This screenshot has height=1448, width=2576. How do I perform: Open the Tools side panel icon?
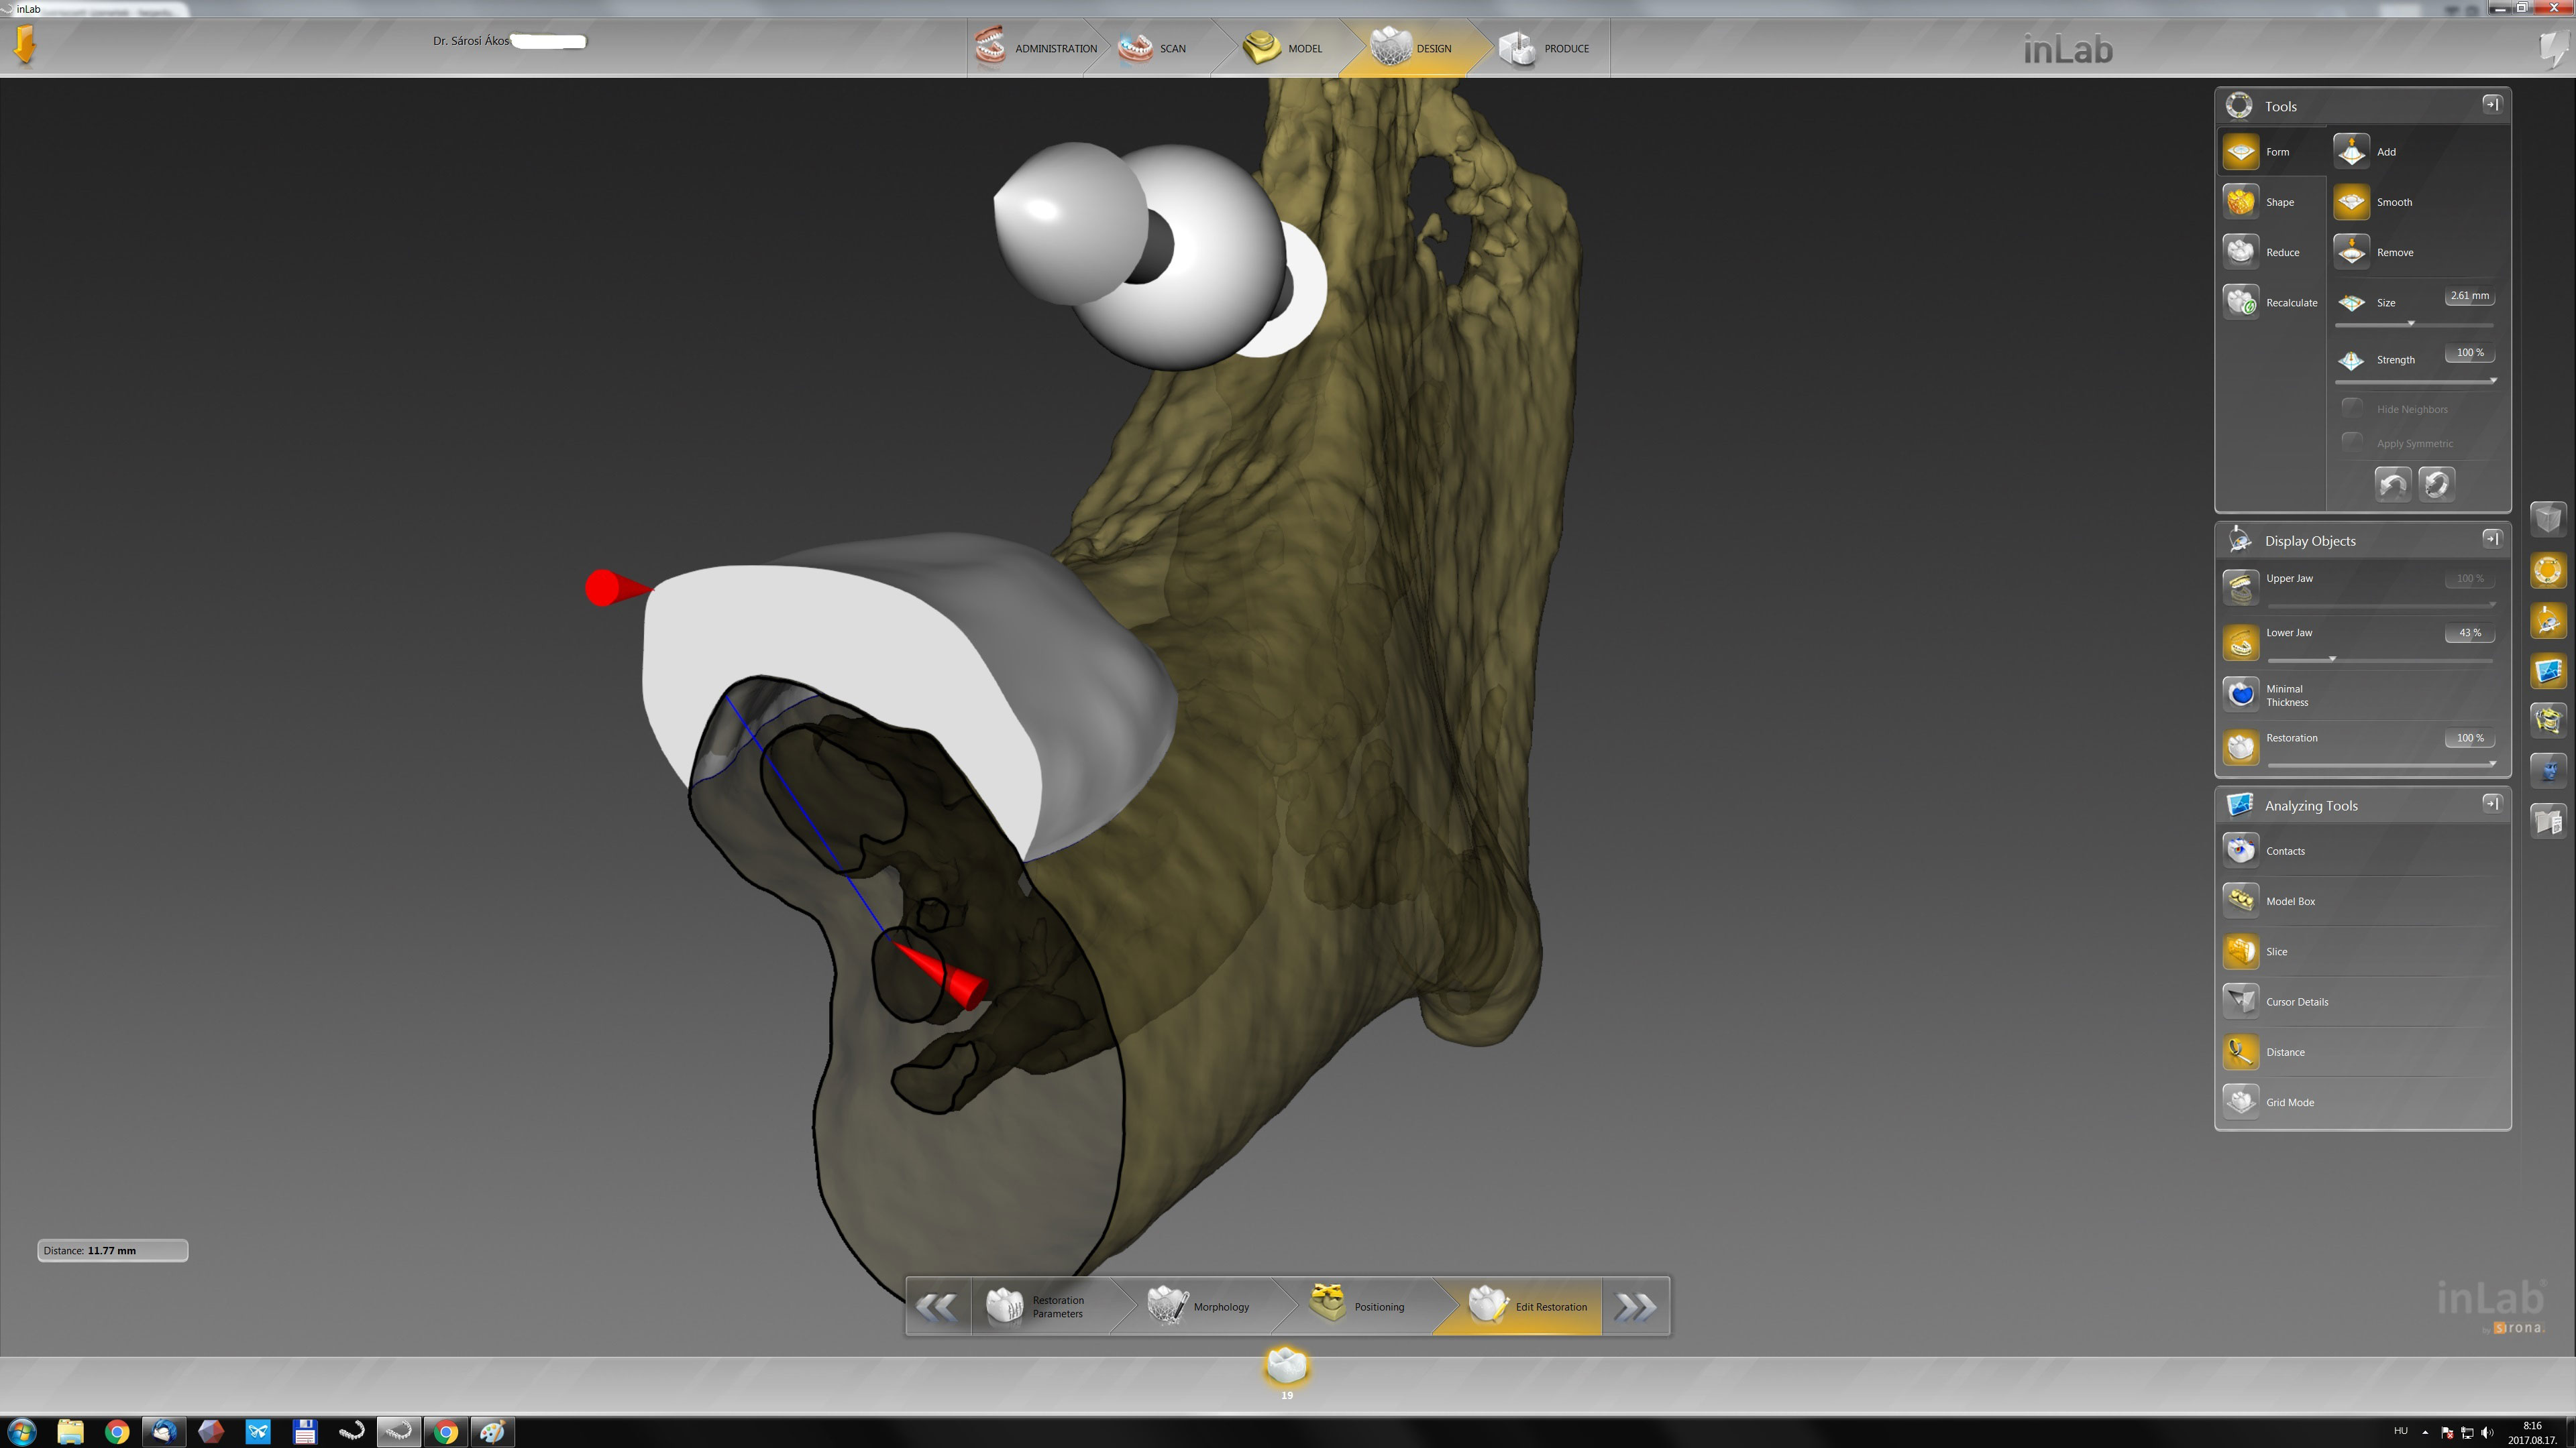pyautogui.click(x=2548, y=570)
